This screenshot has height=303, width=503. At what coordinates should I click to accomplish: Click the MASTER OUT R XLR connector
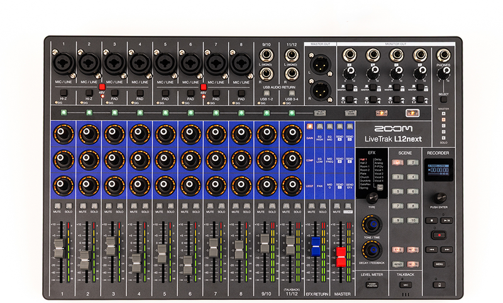click(x=320, y=91)
